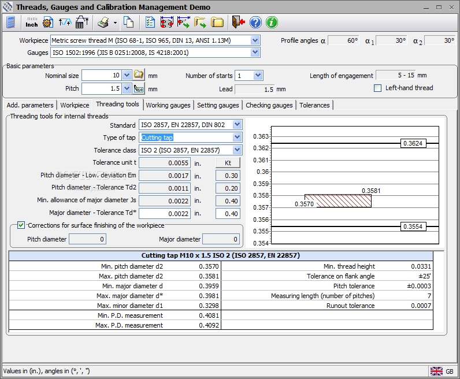Click the nominal size folder browse icon

pyautogui.click(x=139, y=75)
